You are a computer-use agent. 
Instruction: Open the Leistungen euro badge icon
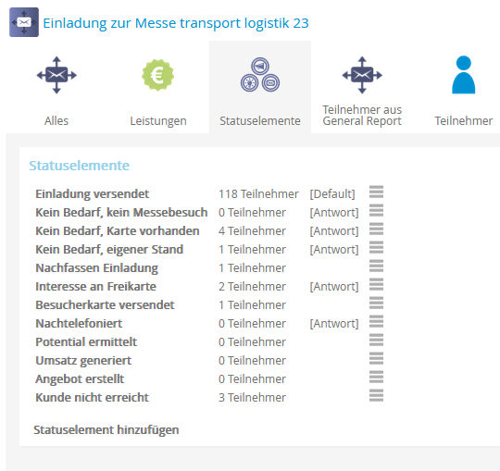coord(158,75)
